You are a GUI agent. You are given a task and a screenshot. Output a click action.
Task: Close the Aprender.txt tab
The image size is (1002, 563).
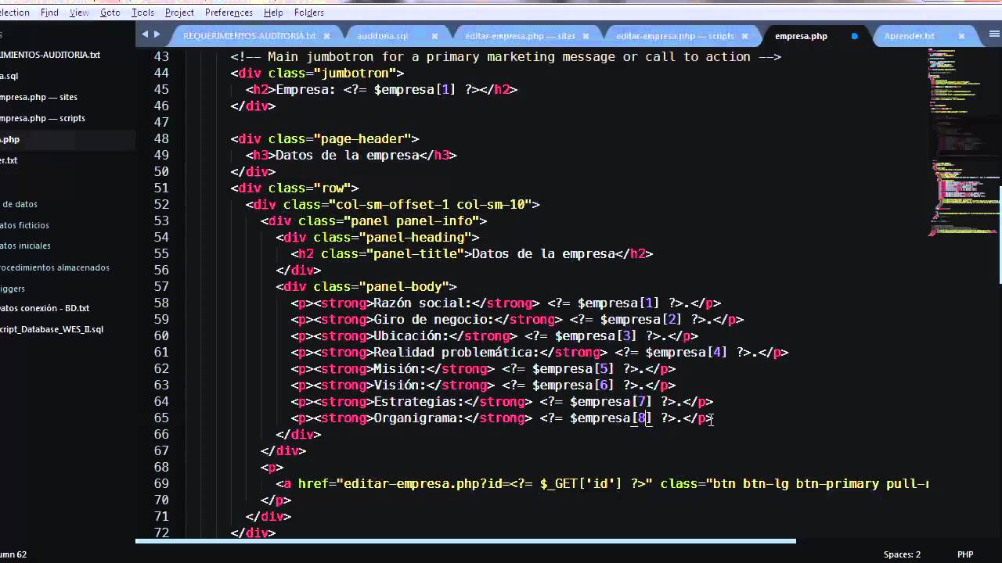961,36
